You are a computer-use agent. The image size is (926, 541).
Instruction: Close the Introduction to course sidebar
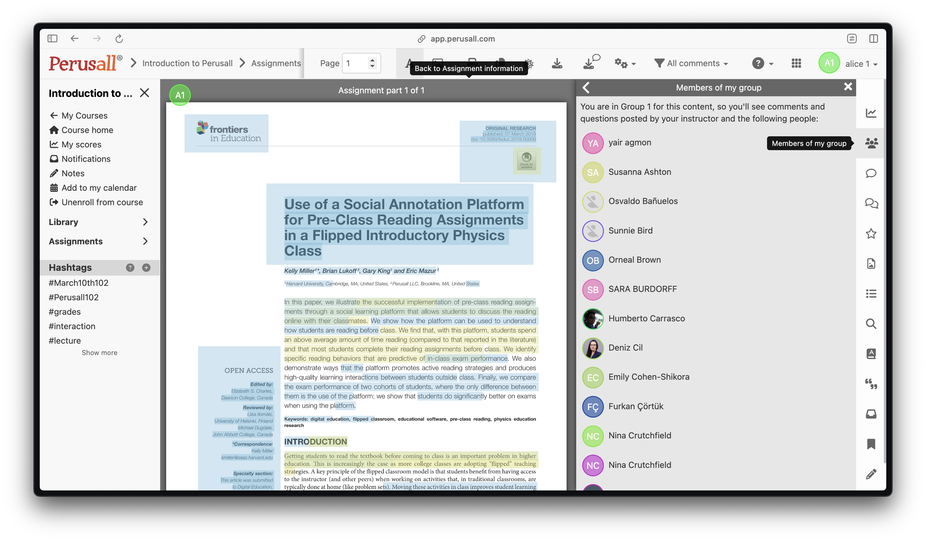(144, 93)
